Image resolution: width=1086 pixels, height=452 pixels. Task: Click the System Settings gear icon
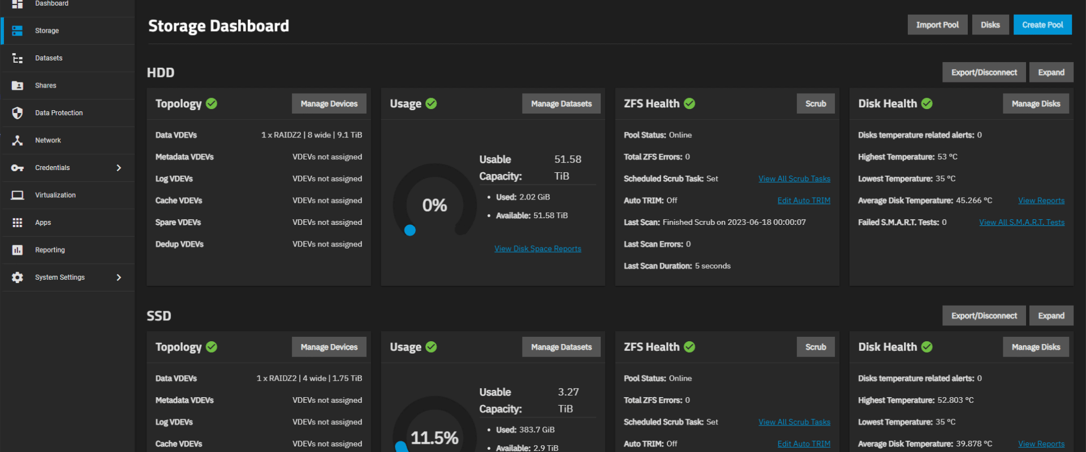pyautogui.click(x=18, y=277)
